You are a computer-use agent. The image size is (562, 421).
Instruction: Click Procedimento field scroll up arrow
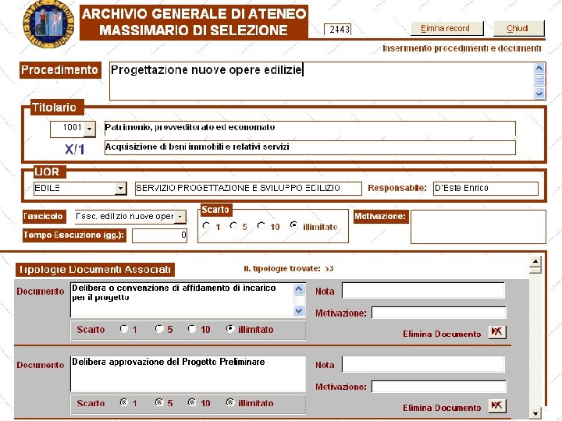pos(539,69)
